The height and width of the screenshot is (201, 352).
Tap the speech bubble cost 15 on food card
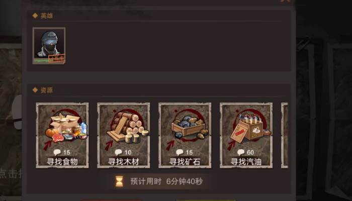tap(62, 153)
